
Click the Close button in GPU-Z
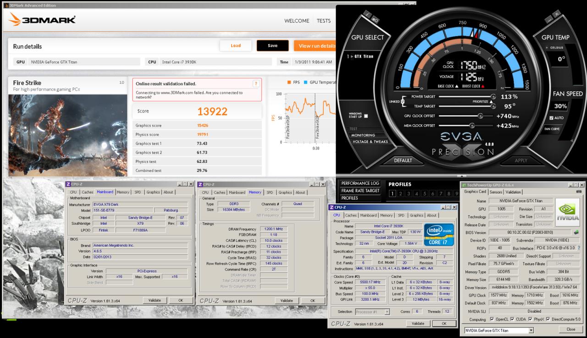(570, 329)
